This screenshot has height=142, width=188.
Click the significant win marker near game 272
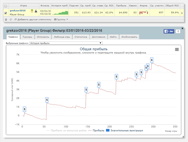(141, 72)
